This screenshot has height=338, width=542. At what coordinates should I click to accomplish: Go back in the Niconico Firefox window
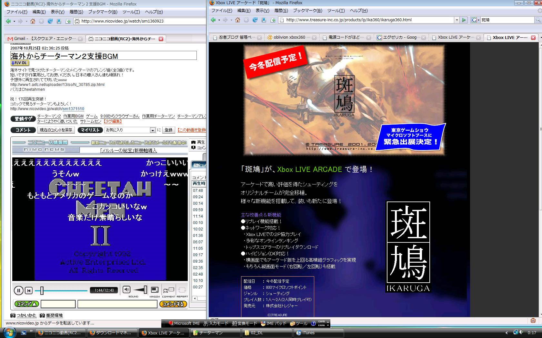click(8, 21)
